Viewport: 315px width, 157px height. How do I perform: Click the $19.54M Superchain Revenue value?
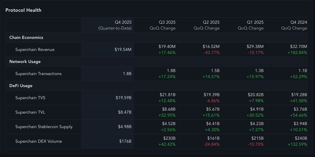(x=123, y=50)
